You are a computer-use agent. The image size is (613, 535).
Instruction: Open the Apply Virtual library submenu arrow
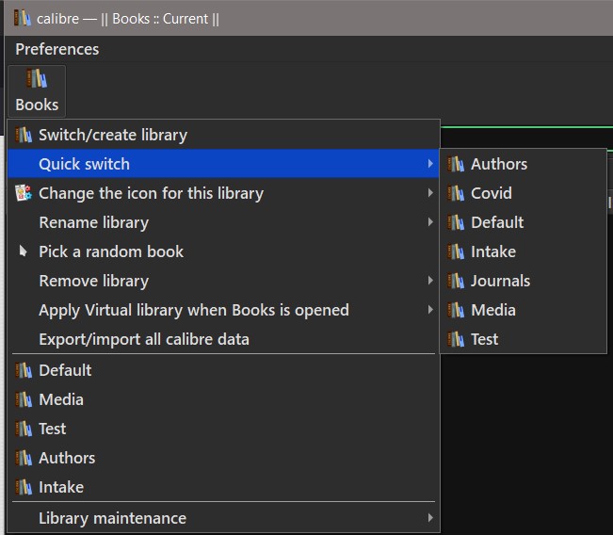click(430, 310)
